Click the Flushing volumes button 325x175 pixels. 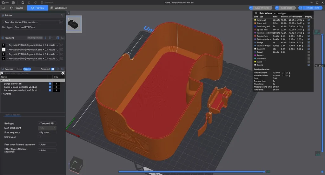click(x=35, y=38)
